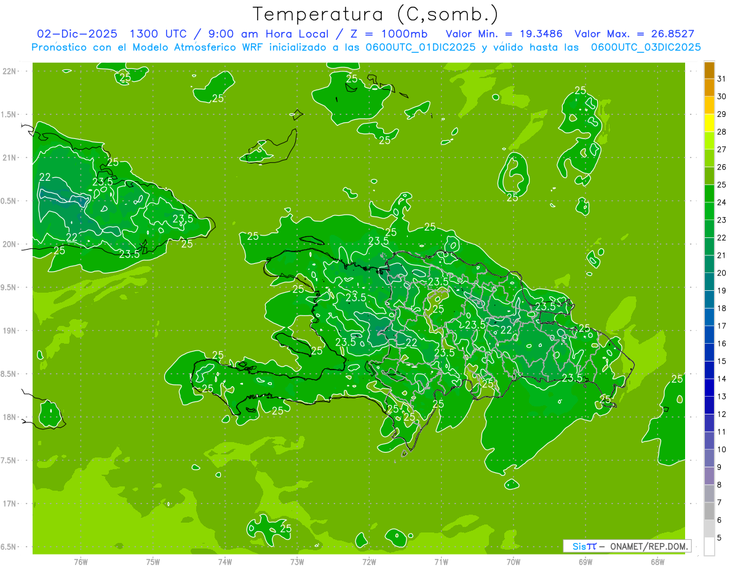This screenshot has width=738, height=570.
Task: Click the legend swatch between 9 and 10
Action: [709, 458]
